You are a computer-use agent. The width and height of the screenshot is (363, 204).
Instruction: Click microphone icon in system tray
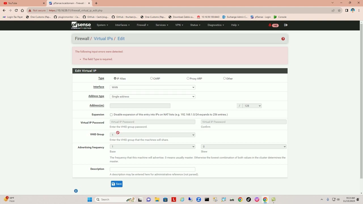(x=328, y=199)
